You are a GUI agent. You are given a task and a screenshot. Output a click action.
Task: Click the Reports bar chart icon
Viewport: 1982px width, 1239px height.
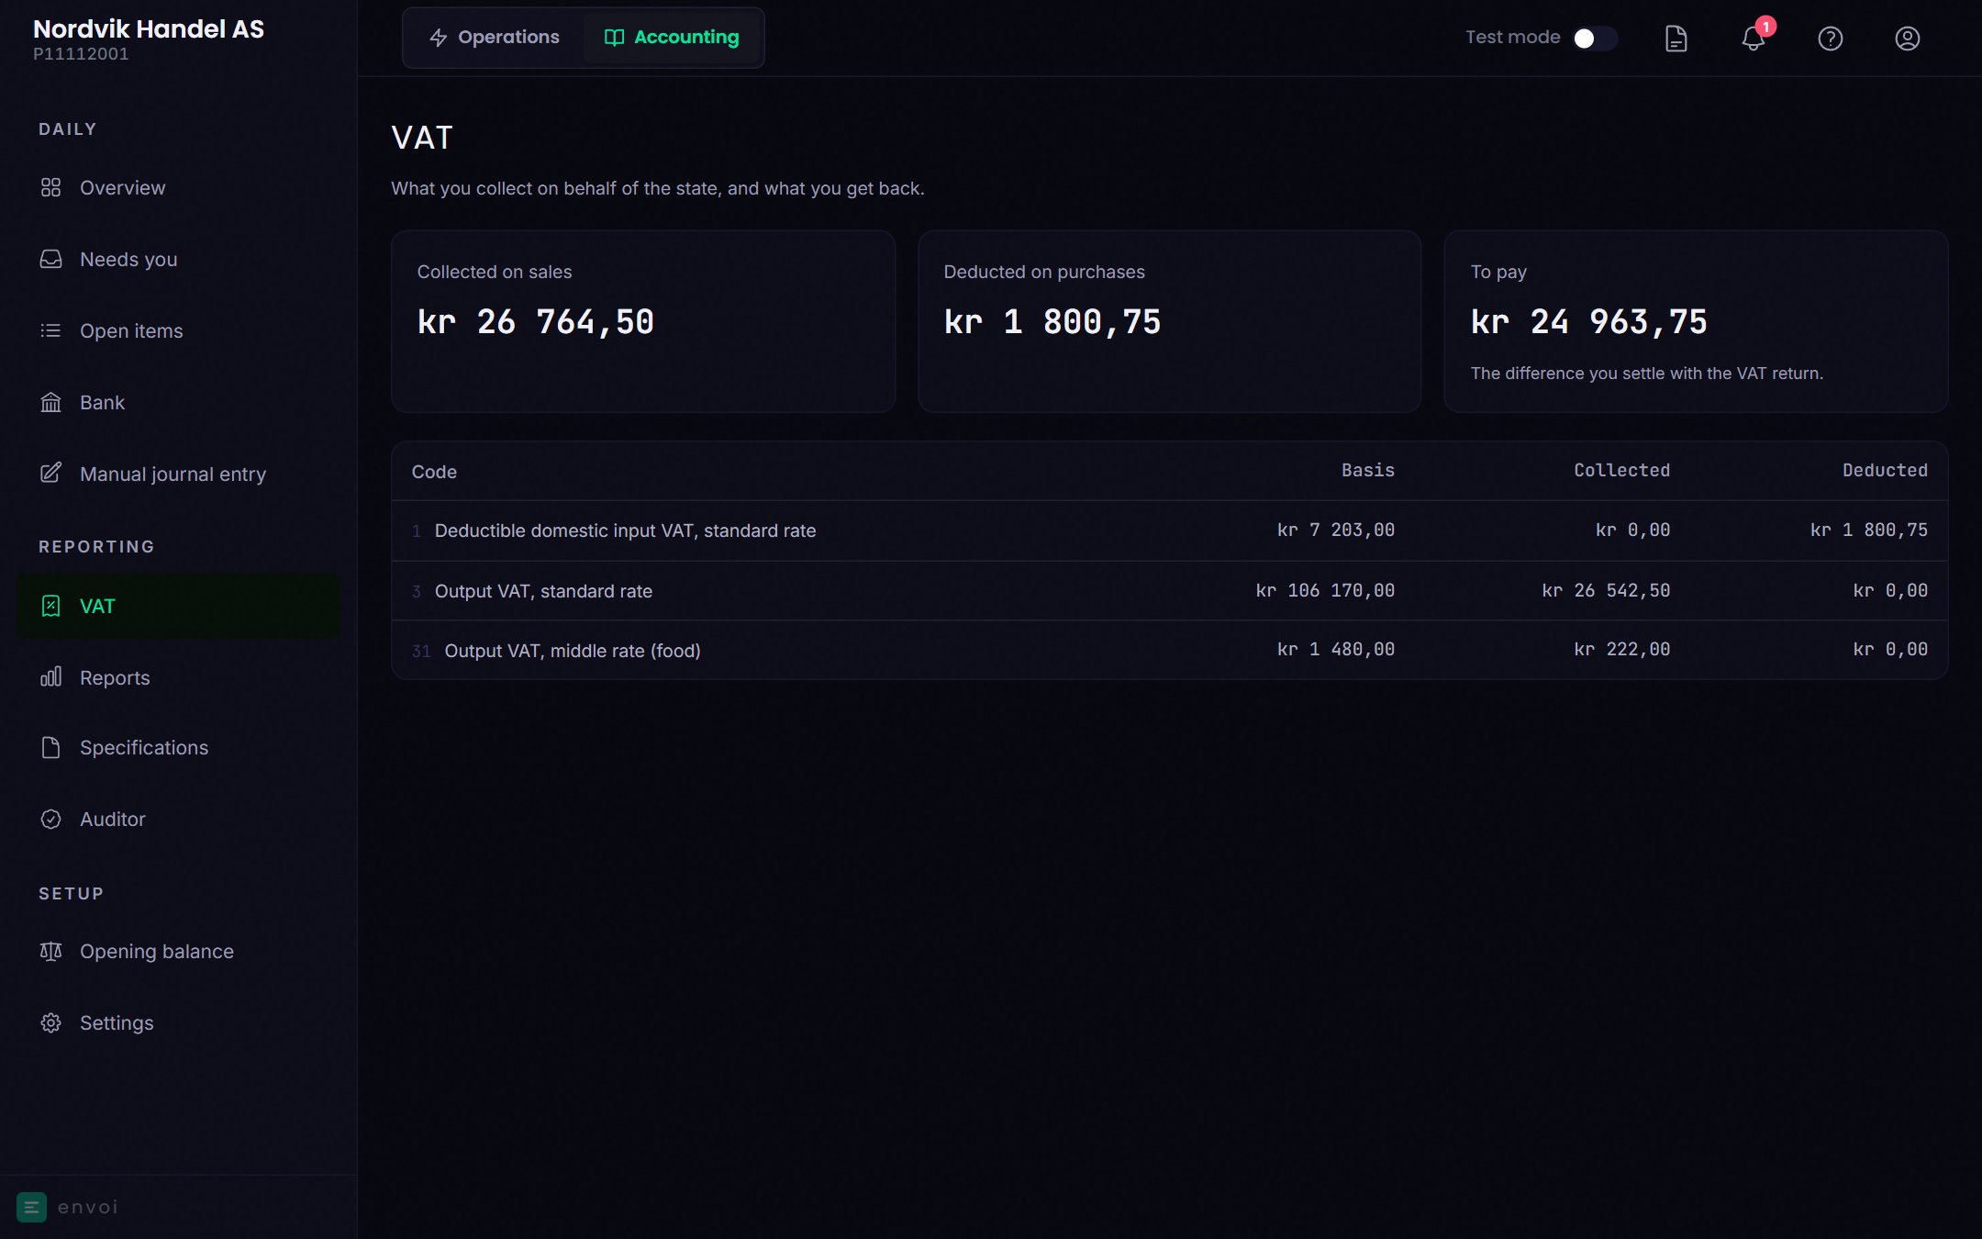click(x=50, y=677)
